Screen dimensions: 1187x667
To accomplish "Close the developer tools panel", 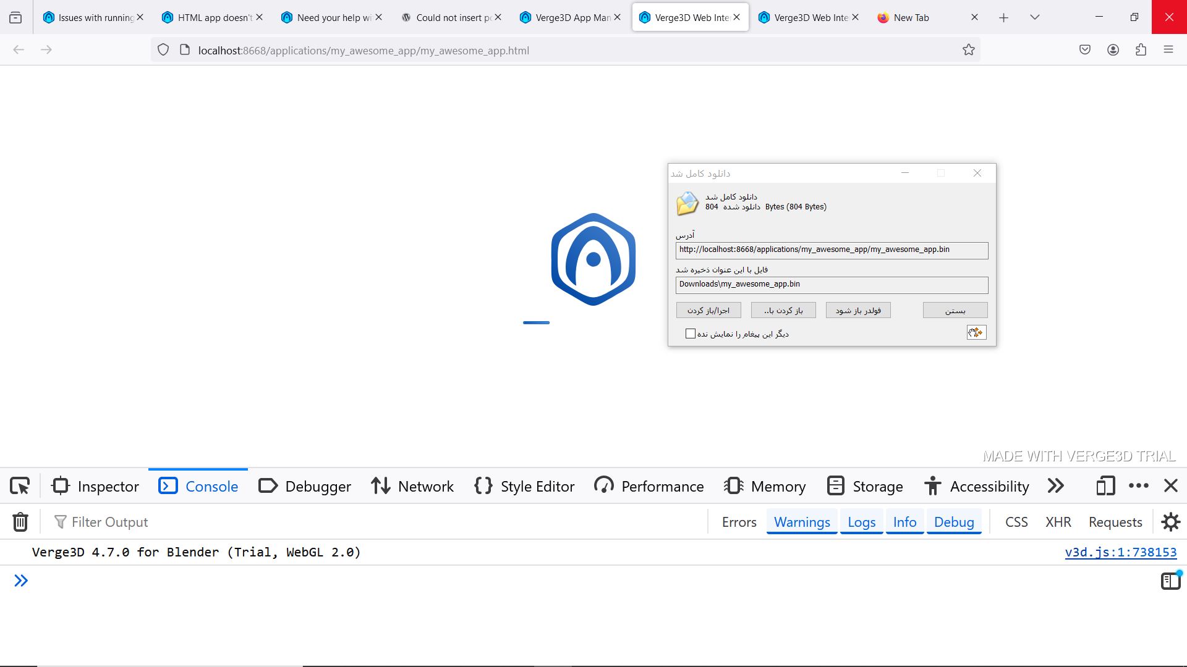I will tap(1170, 487).
